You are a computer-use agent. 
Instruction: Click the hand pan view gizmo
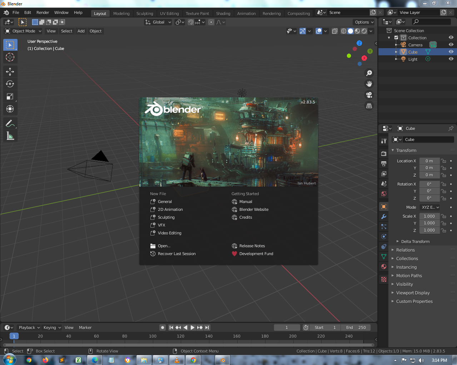point(369,84)
